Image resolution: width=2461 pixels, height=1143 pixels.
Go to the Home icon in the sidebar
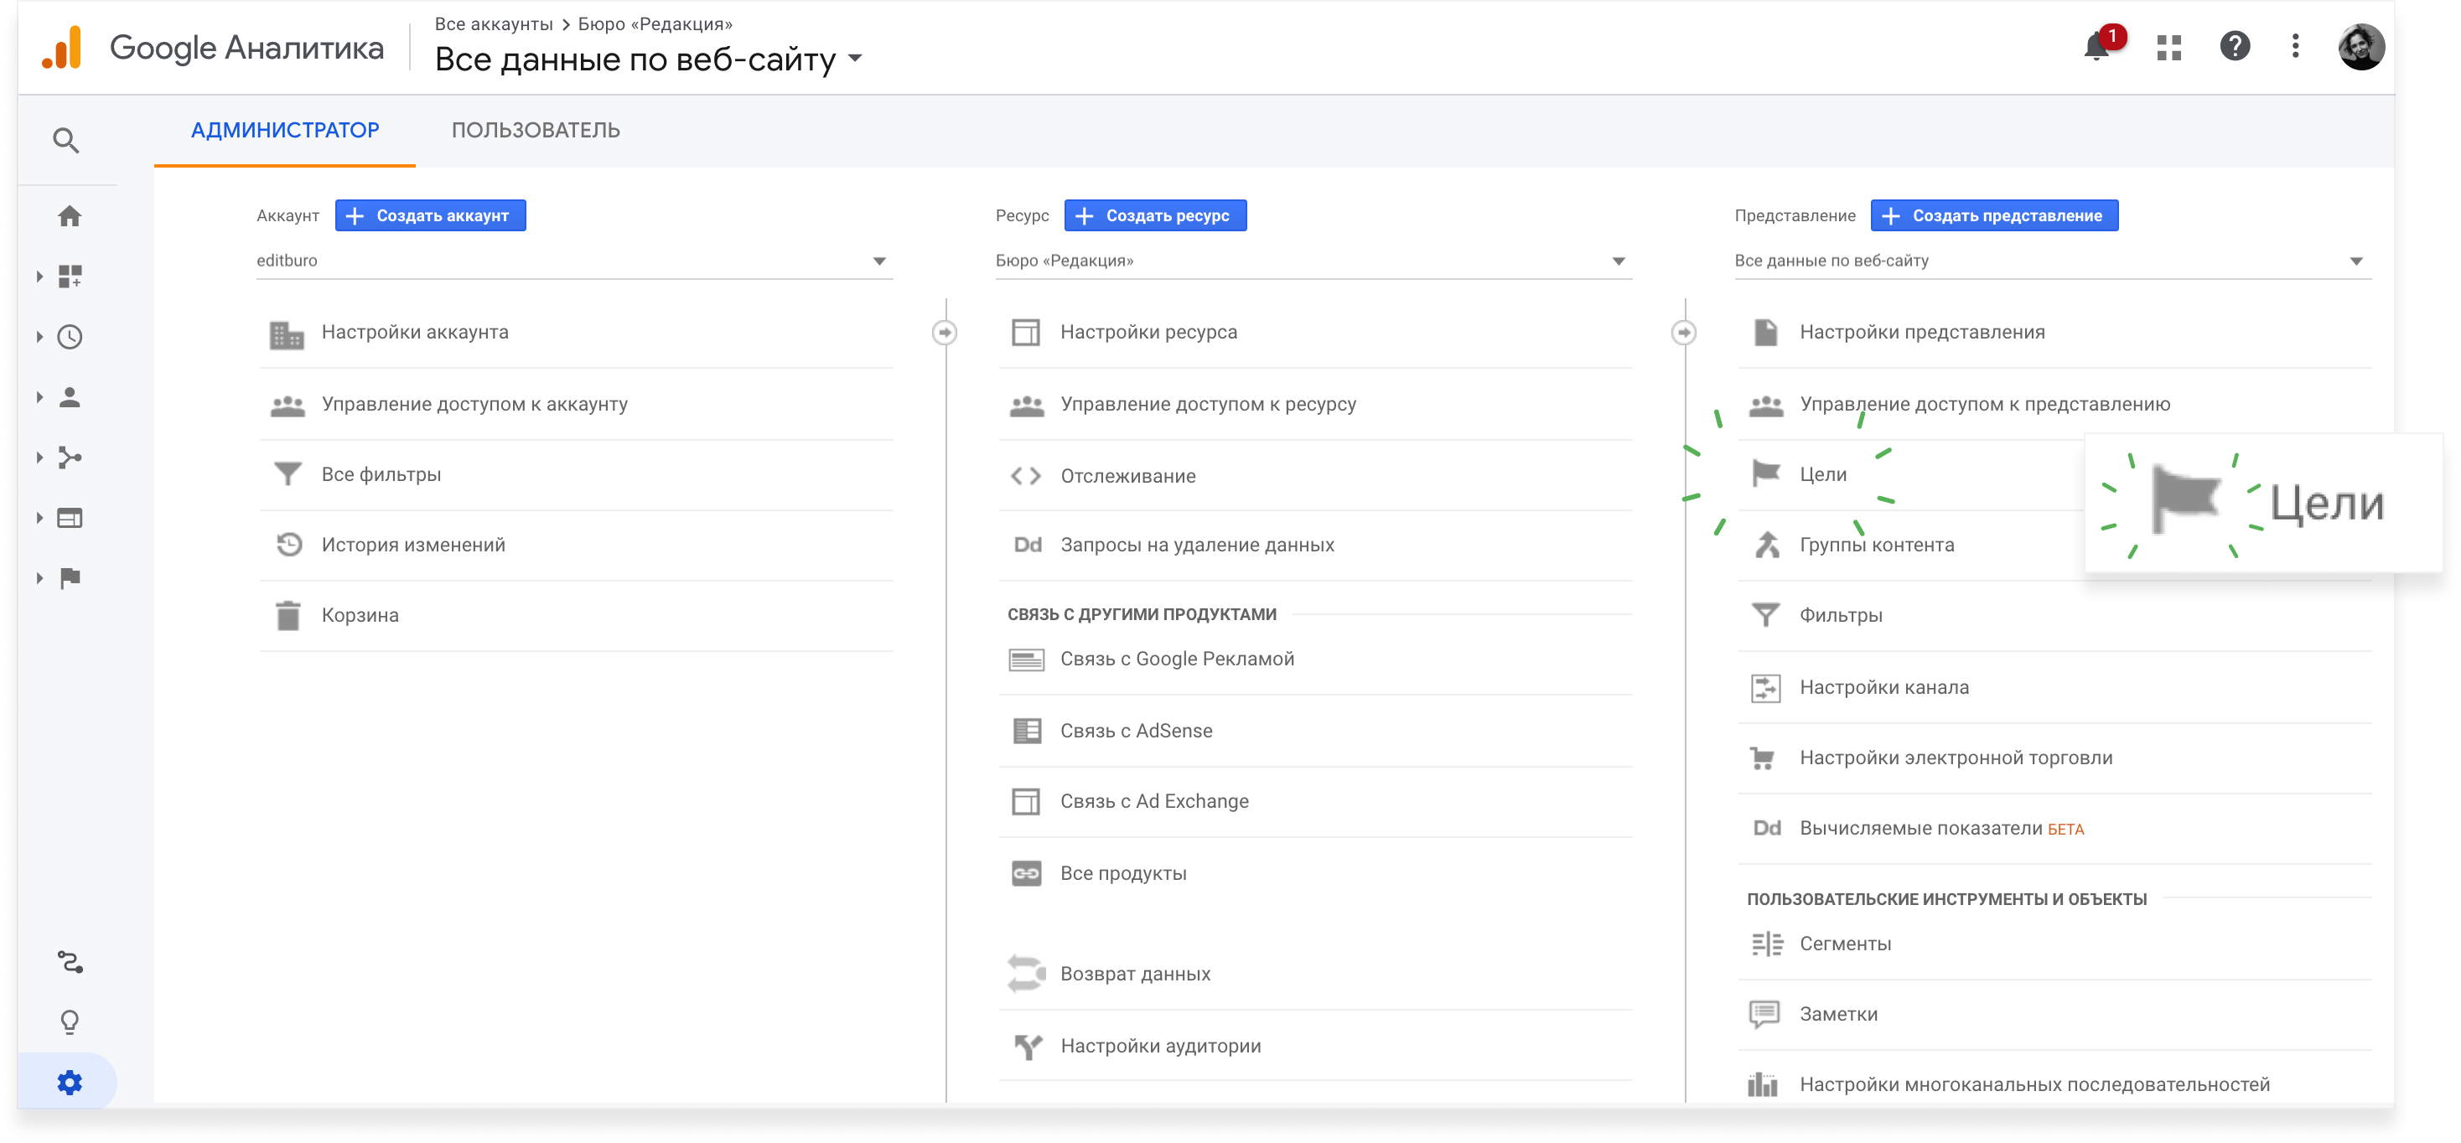point(70,217)
